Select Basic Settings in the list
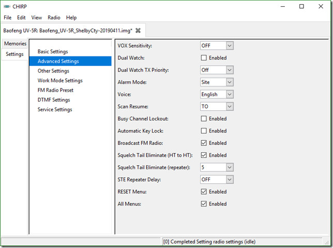The image size is (333, 248). point(53,52)
